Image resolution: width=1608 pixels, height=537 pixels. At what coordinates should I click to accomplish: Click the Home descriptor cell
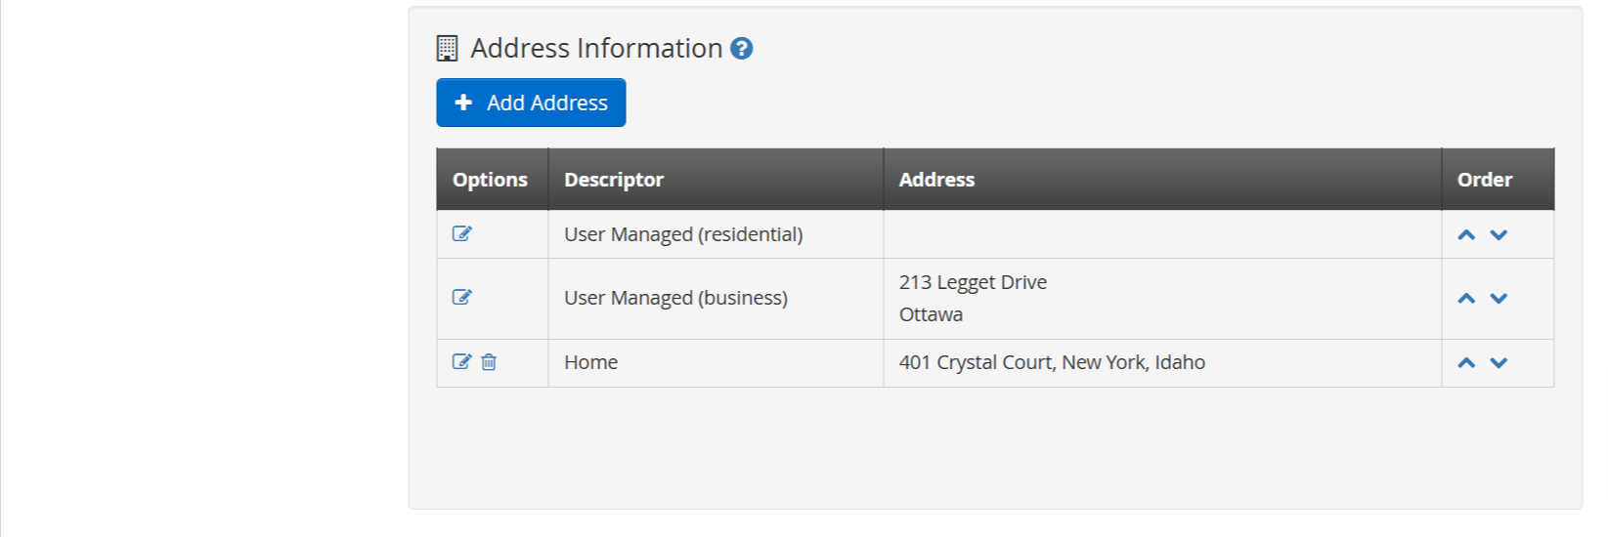coord(716,363)
